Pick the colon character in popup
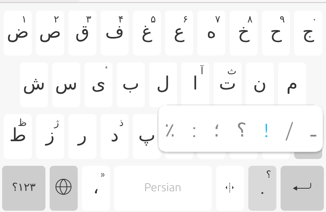The image size is (326, 212). click(x=194, y=132)
